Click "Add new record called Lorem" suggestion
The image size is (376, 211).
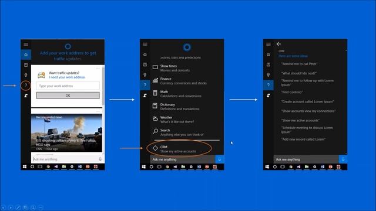[x=303, y=139]
